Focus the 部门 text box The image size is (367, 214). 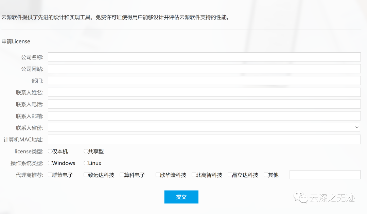pyautogui.click(x=204, y=81)
